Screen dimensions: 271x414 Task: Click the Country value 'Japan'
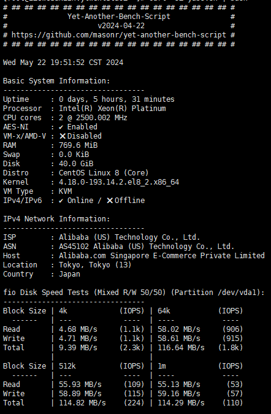pyautogui.click(x=69, y=274)
